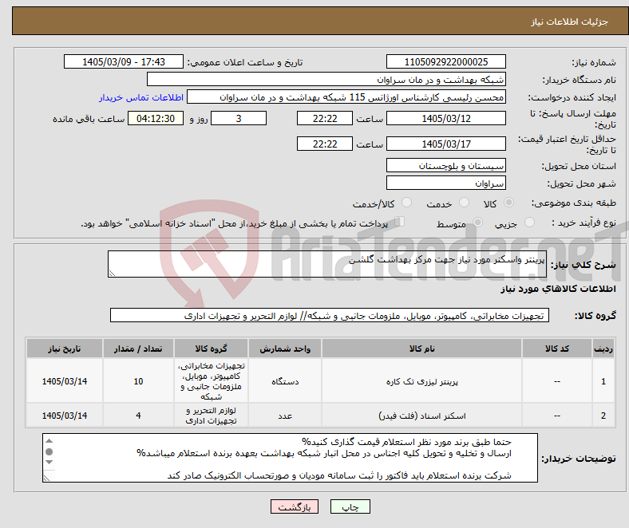Click the عدد unit cell

coord(285,416)
